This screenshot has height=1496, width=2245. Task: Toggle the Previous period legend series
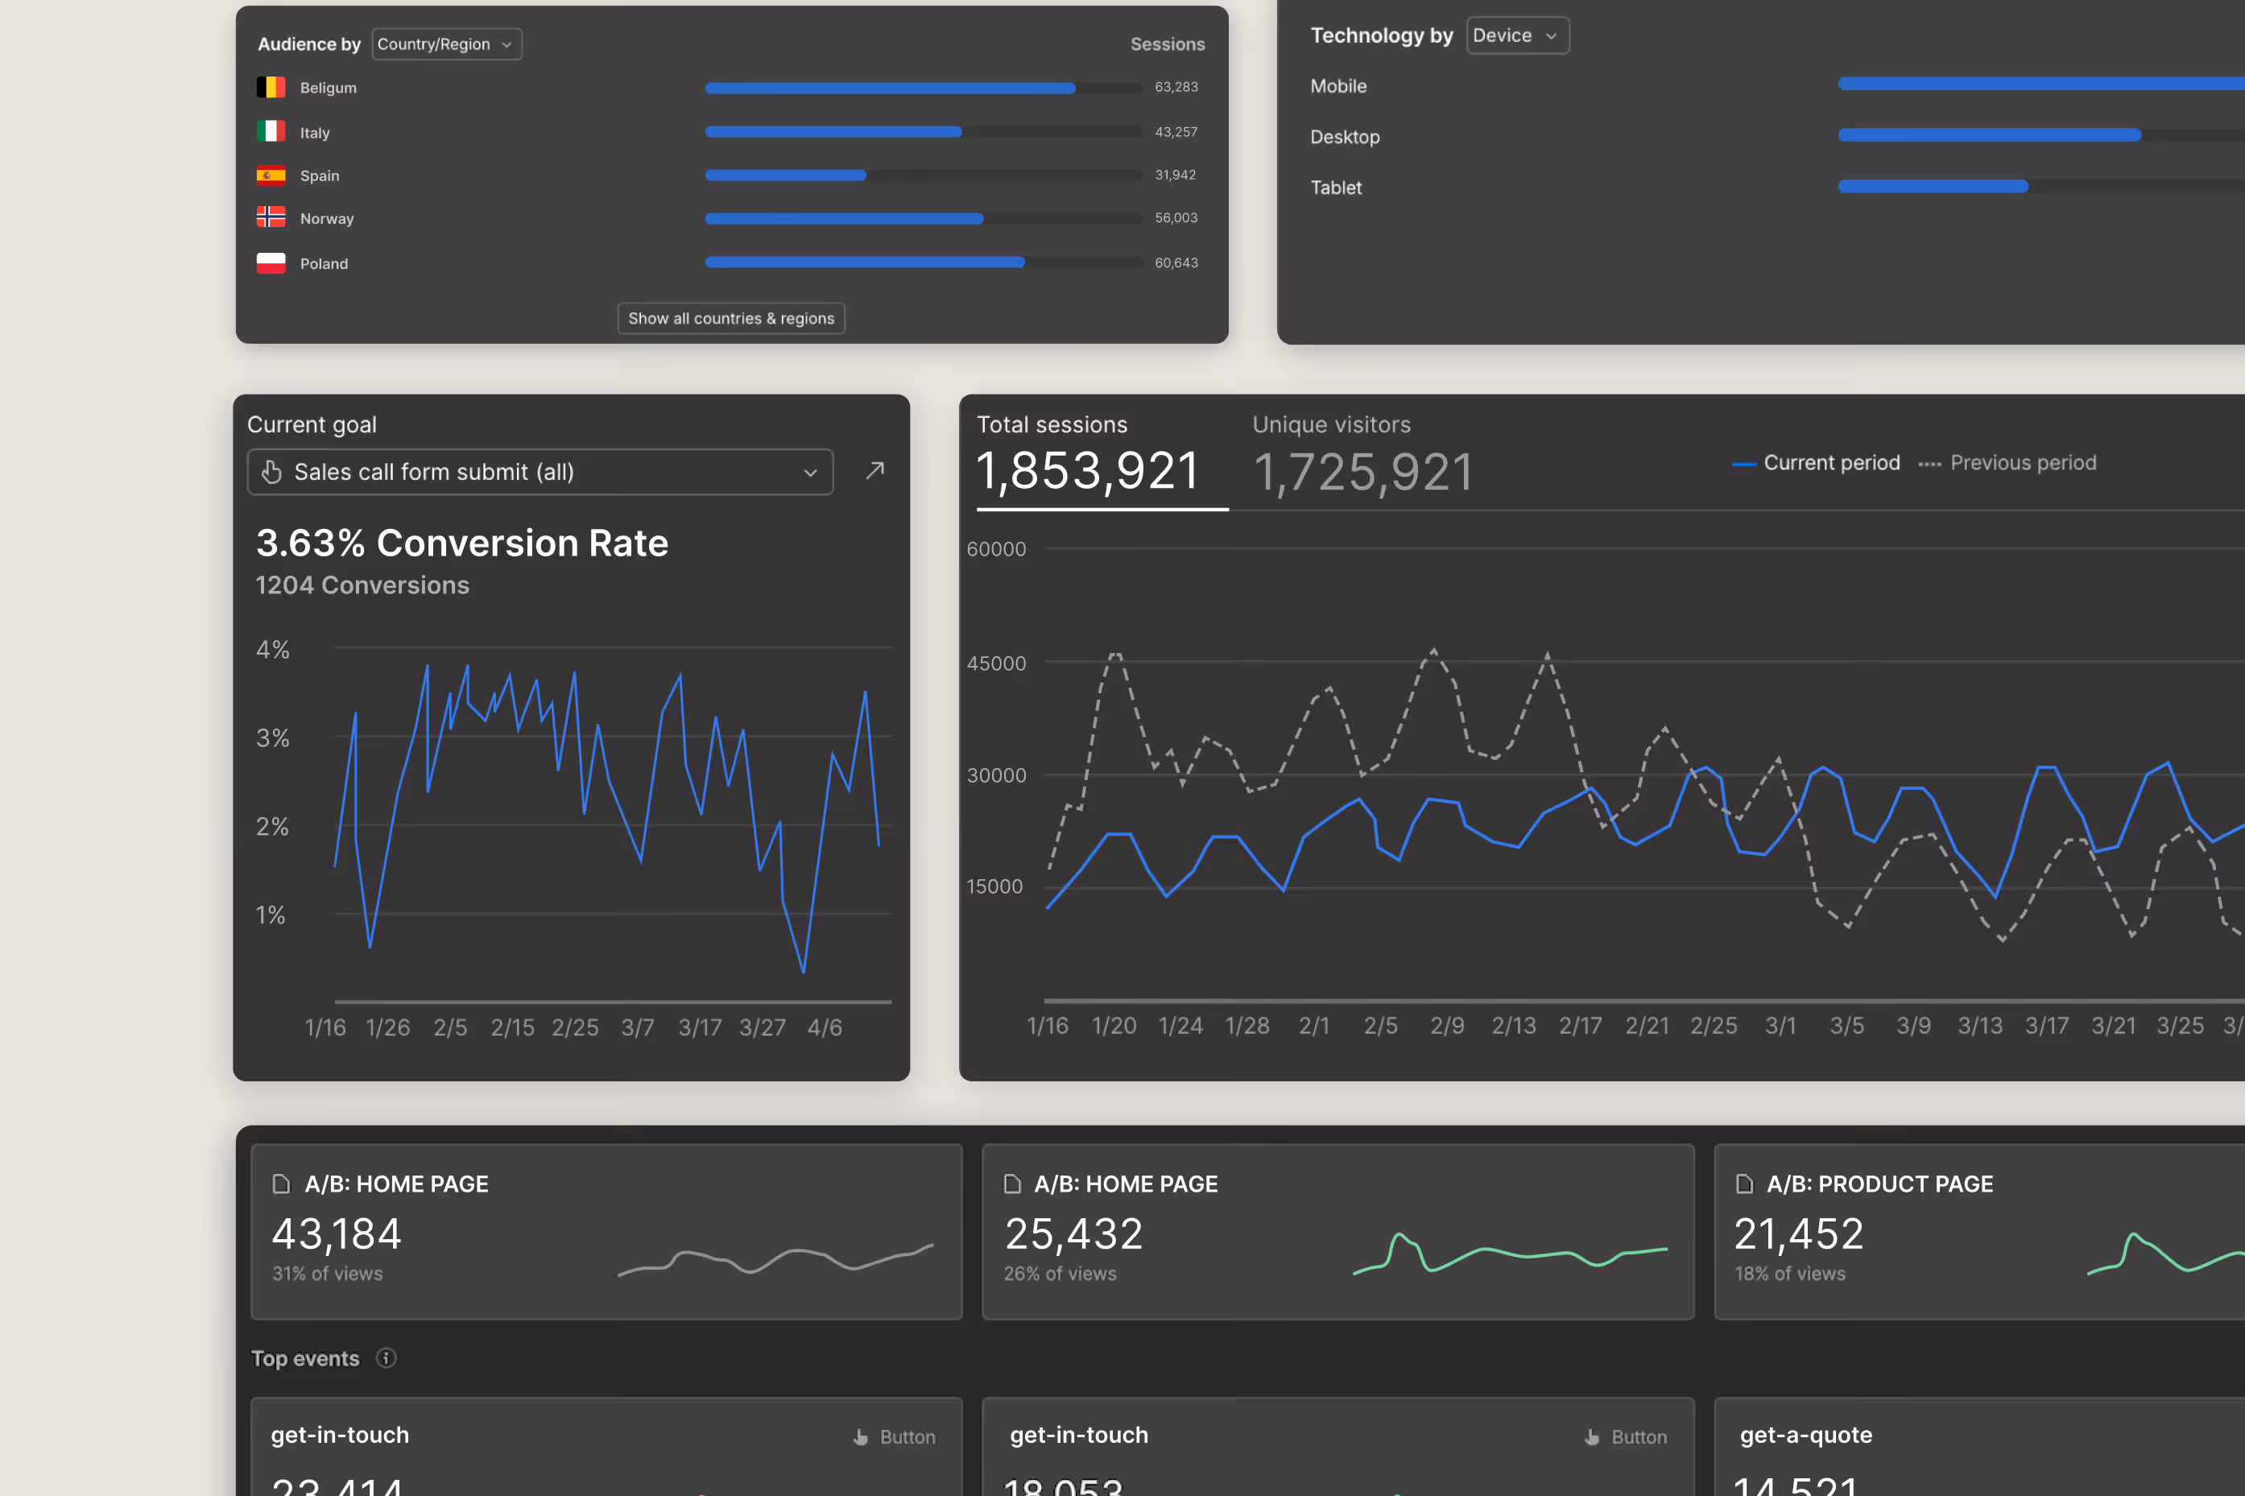(2007, 463)
